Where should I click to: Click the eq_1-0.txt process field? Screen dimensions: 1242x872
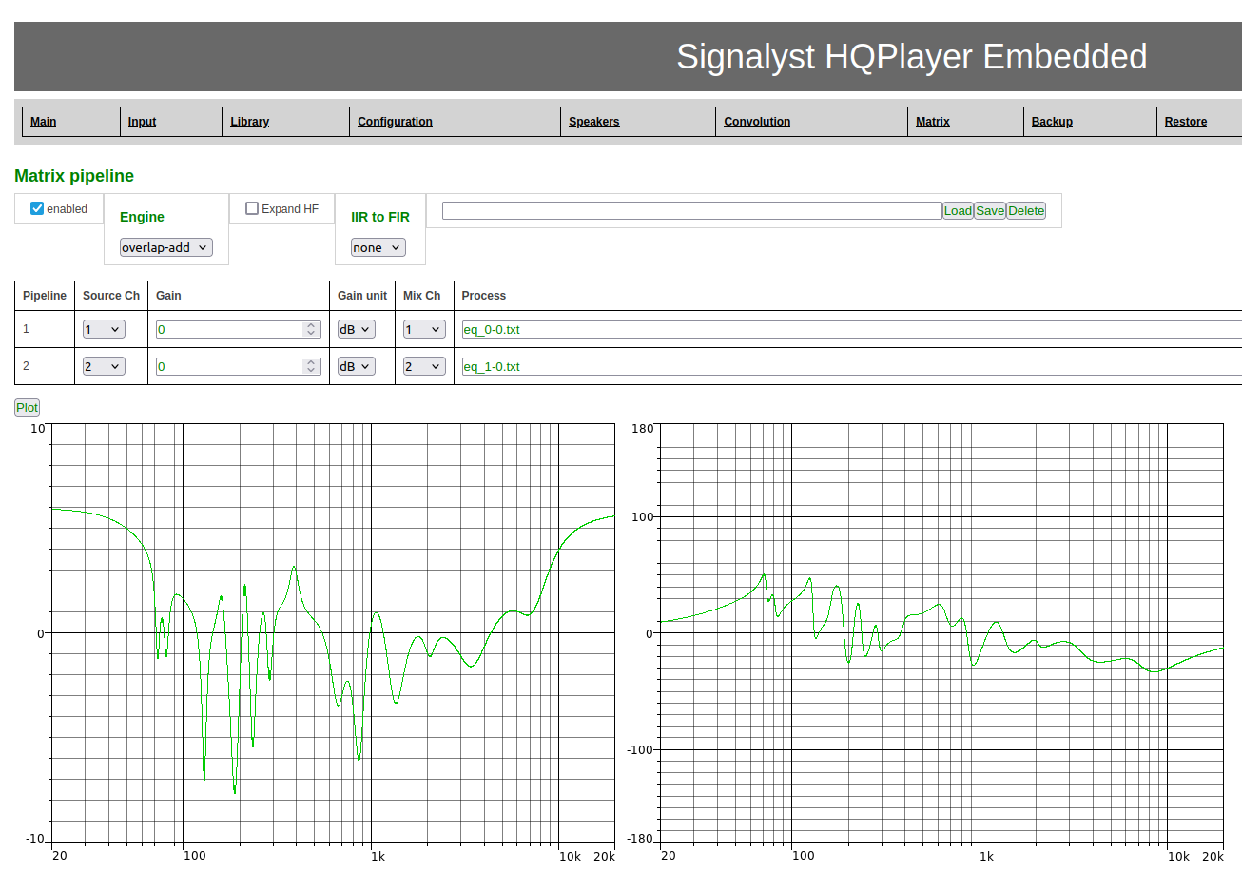pyautogui.click(x=851, y=366)
